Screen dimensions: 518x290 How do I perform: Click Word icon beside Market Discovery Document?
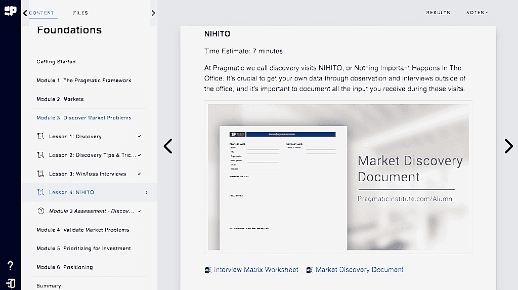click(310, 270)
